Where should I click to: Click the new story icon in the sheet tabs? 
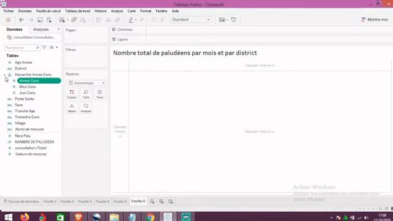(x=171, y=201)
